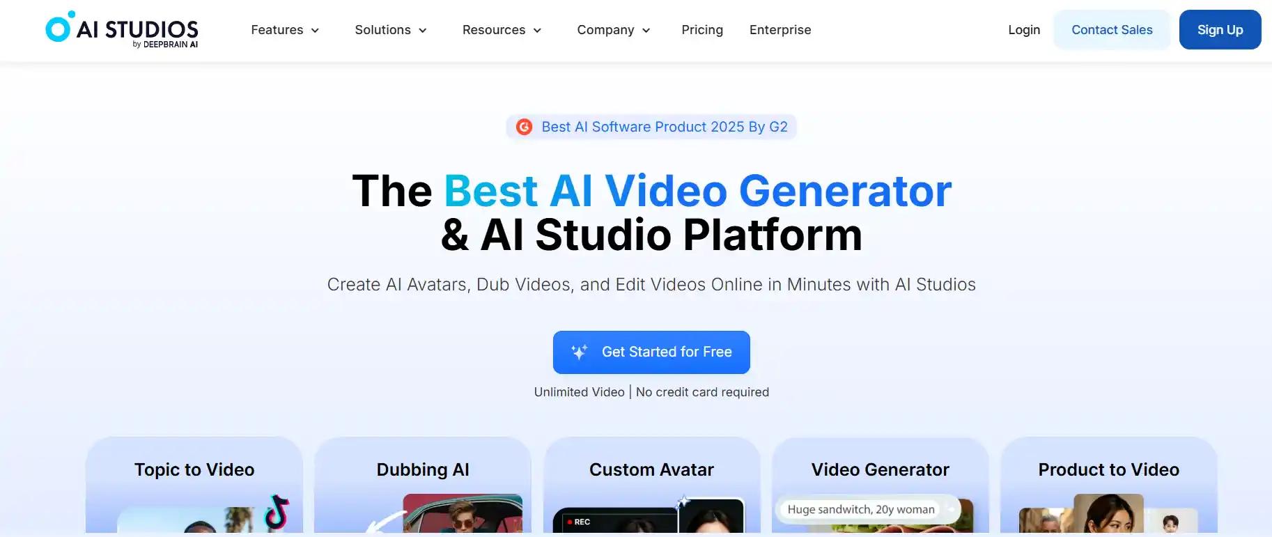Expand the Resources dropdown chevron
The image size is (1272, 537).
click(537, 31)
